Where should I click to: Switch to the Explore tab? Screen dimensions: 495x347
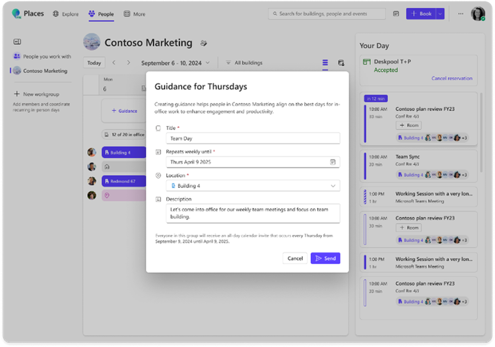tap(65, 14)
